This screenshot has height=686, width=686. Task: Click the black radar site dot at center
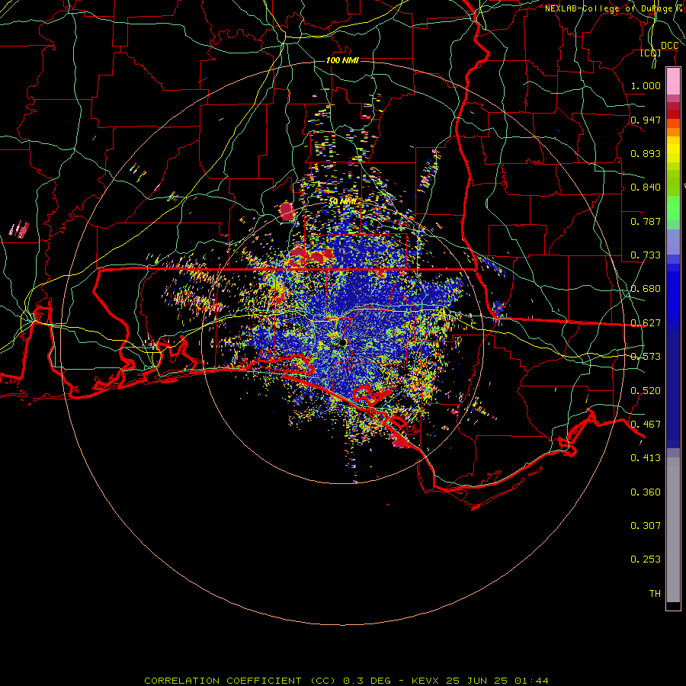tap(342, 342)
